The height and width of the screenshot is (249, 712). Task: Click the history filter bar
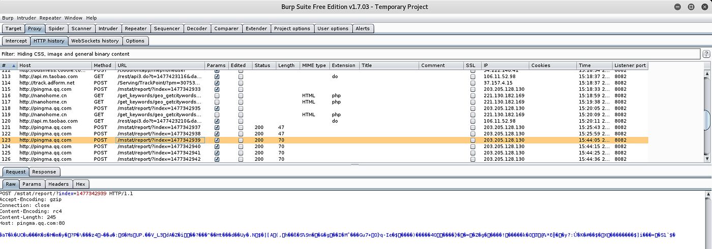point(351,54)
